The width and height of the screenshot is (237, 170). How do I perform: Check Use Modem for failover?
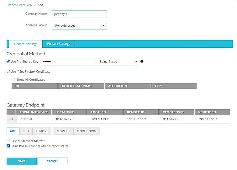coord(8,141)
